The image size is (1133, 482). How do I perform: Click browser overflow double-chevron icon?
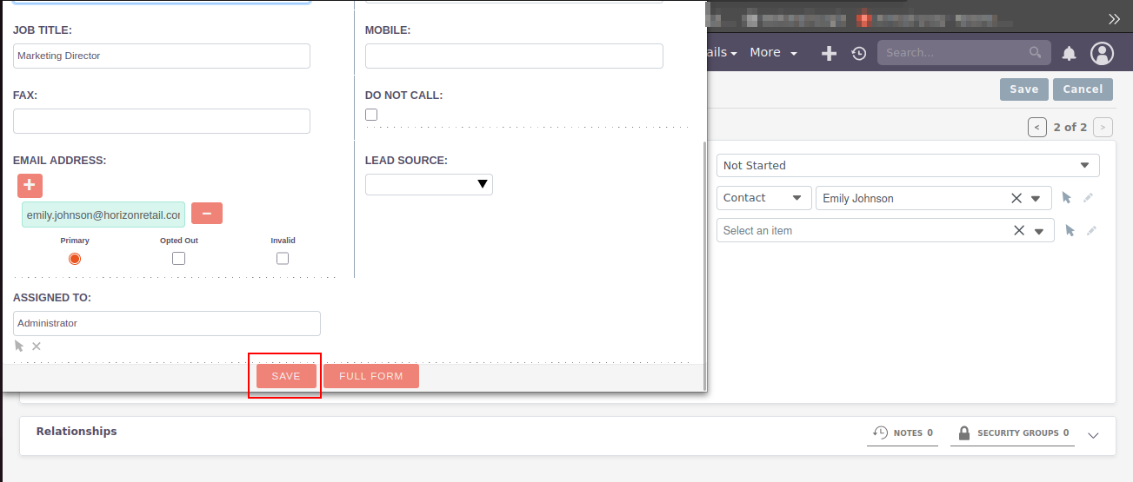pyautogui.click(x=1114, y=19)
